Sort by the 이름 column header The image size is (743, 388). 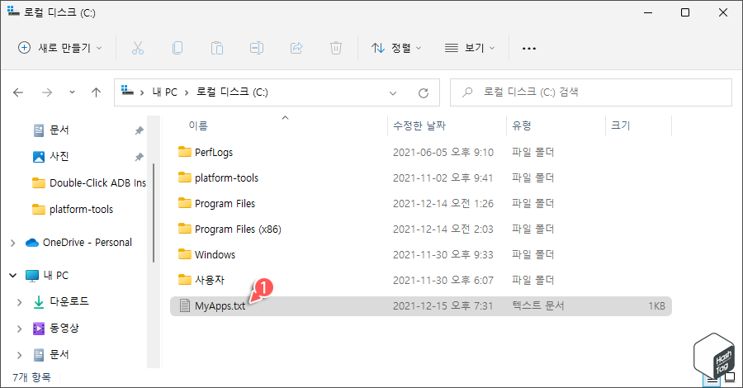click(198, 125)
